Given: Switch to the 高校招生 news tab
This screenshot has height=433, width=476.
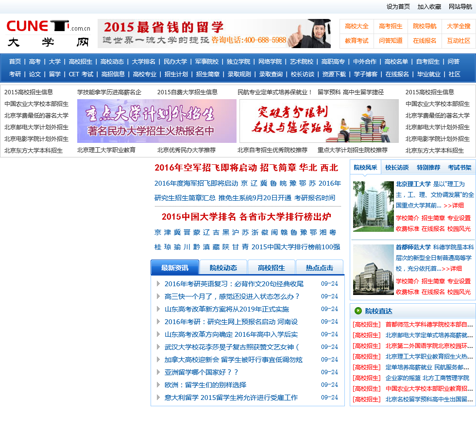Looking at the screenshot, I should click(x=271, y=267).
